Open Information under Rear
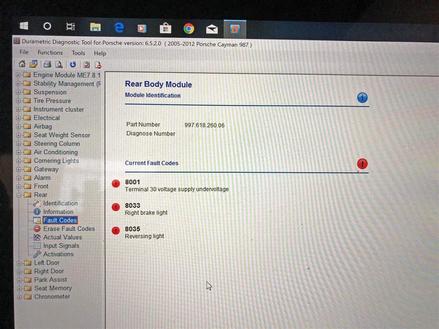Image resolution: width=439 pixels, height=329 pixels. pos(58,212)
